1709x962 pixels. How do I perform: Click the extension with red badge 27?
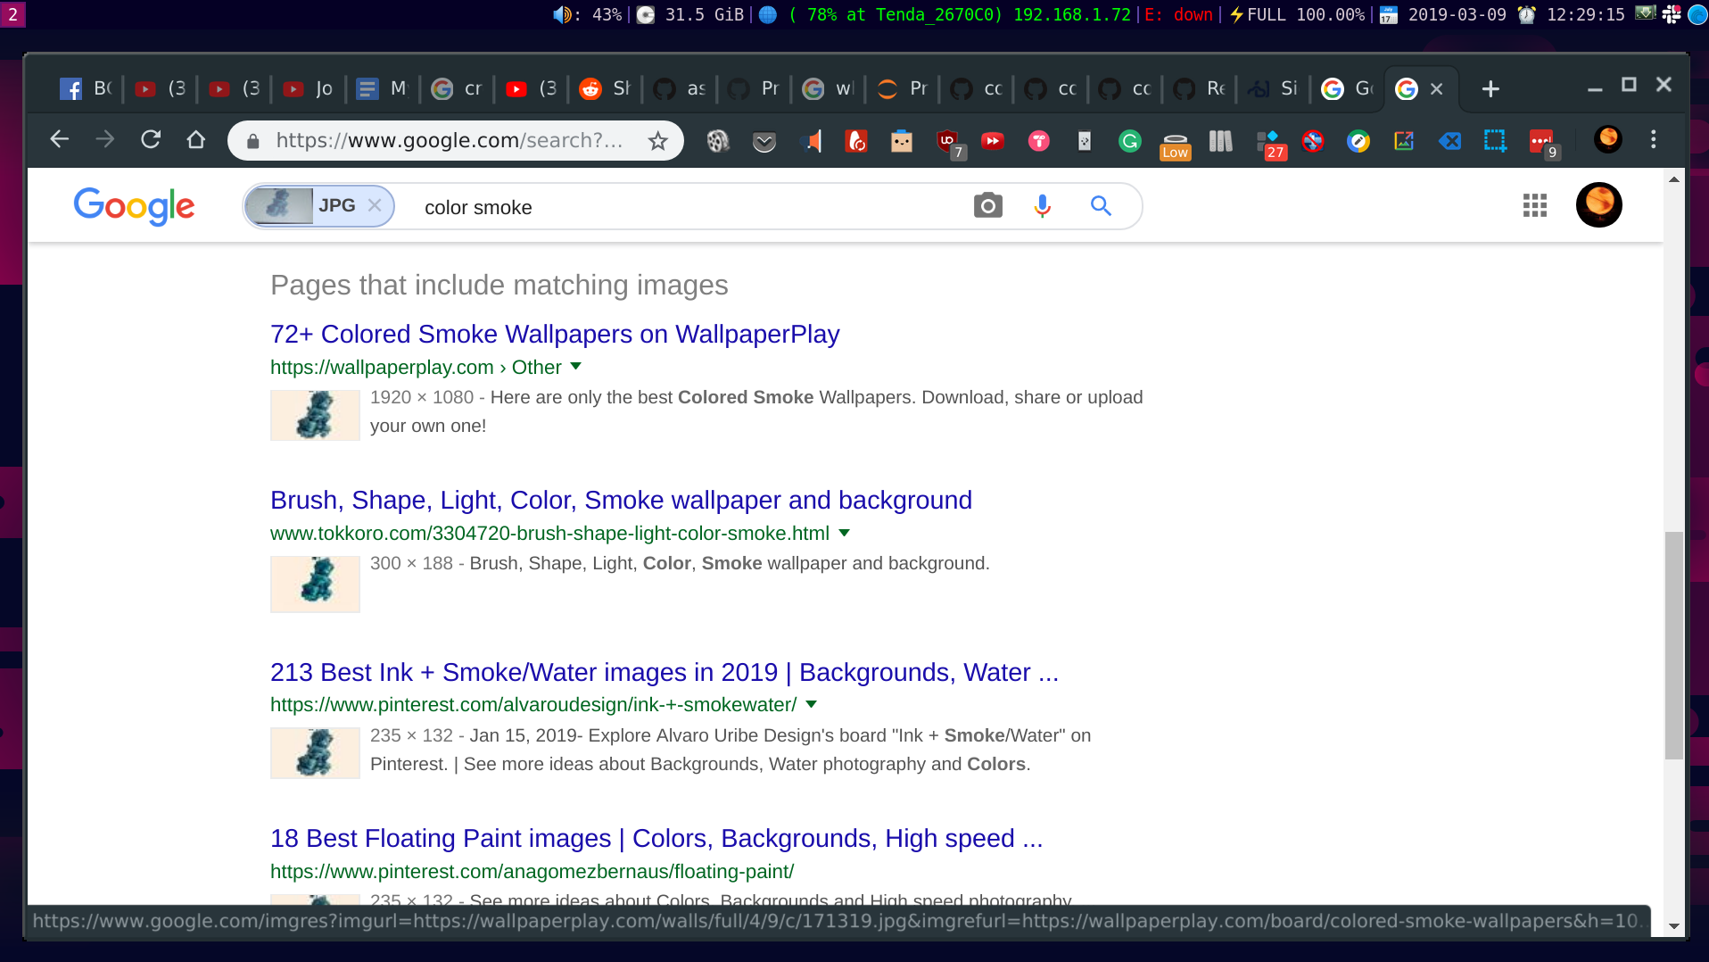click(1270, 144)
